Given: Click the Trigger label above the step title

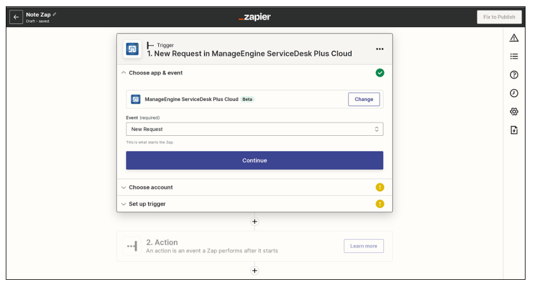Looking at the screenshot, I should click(x=165, y=45).
